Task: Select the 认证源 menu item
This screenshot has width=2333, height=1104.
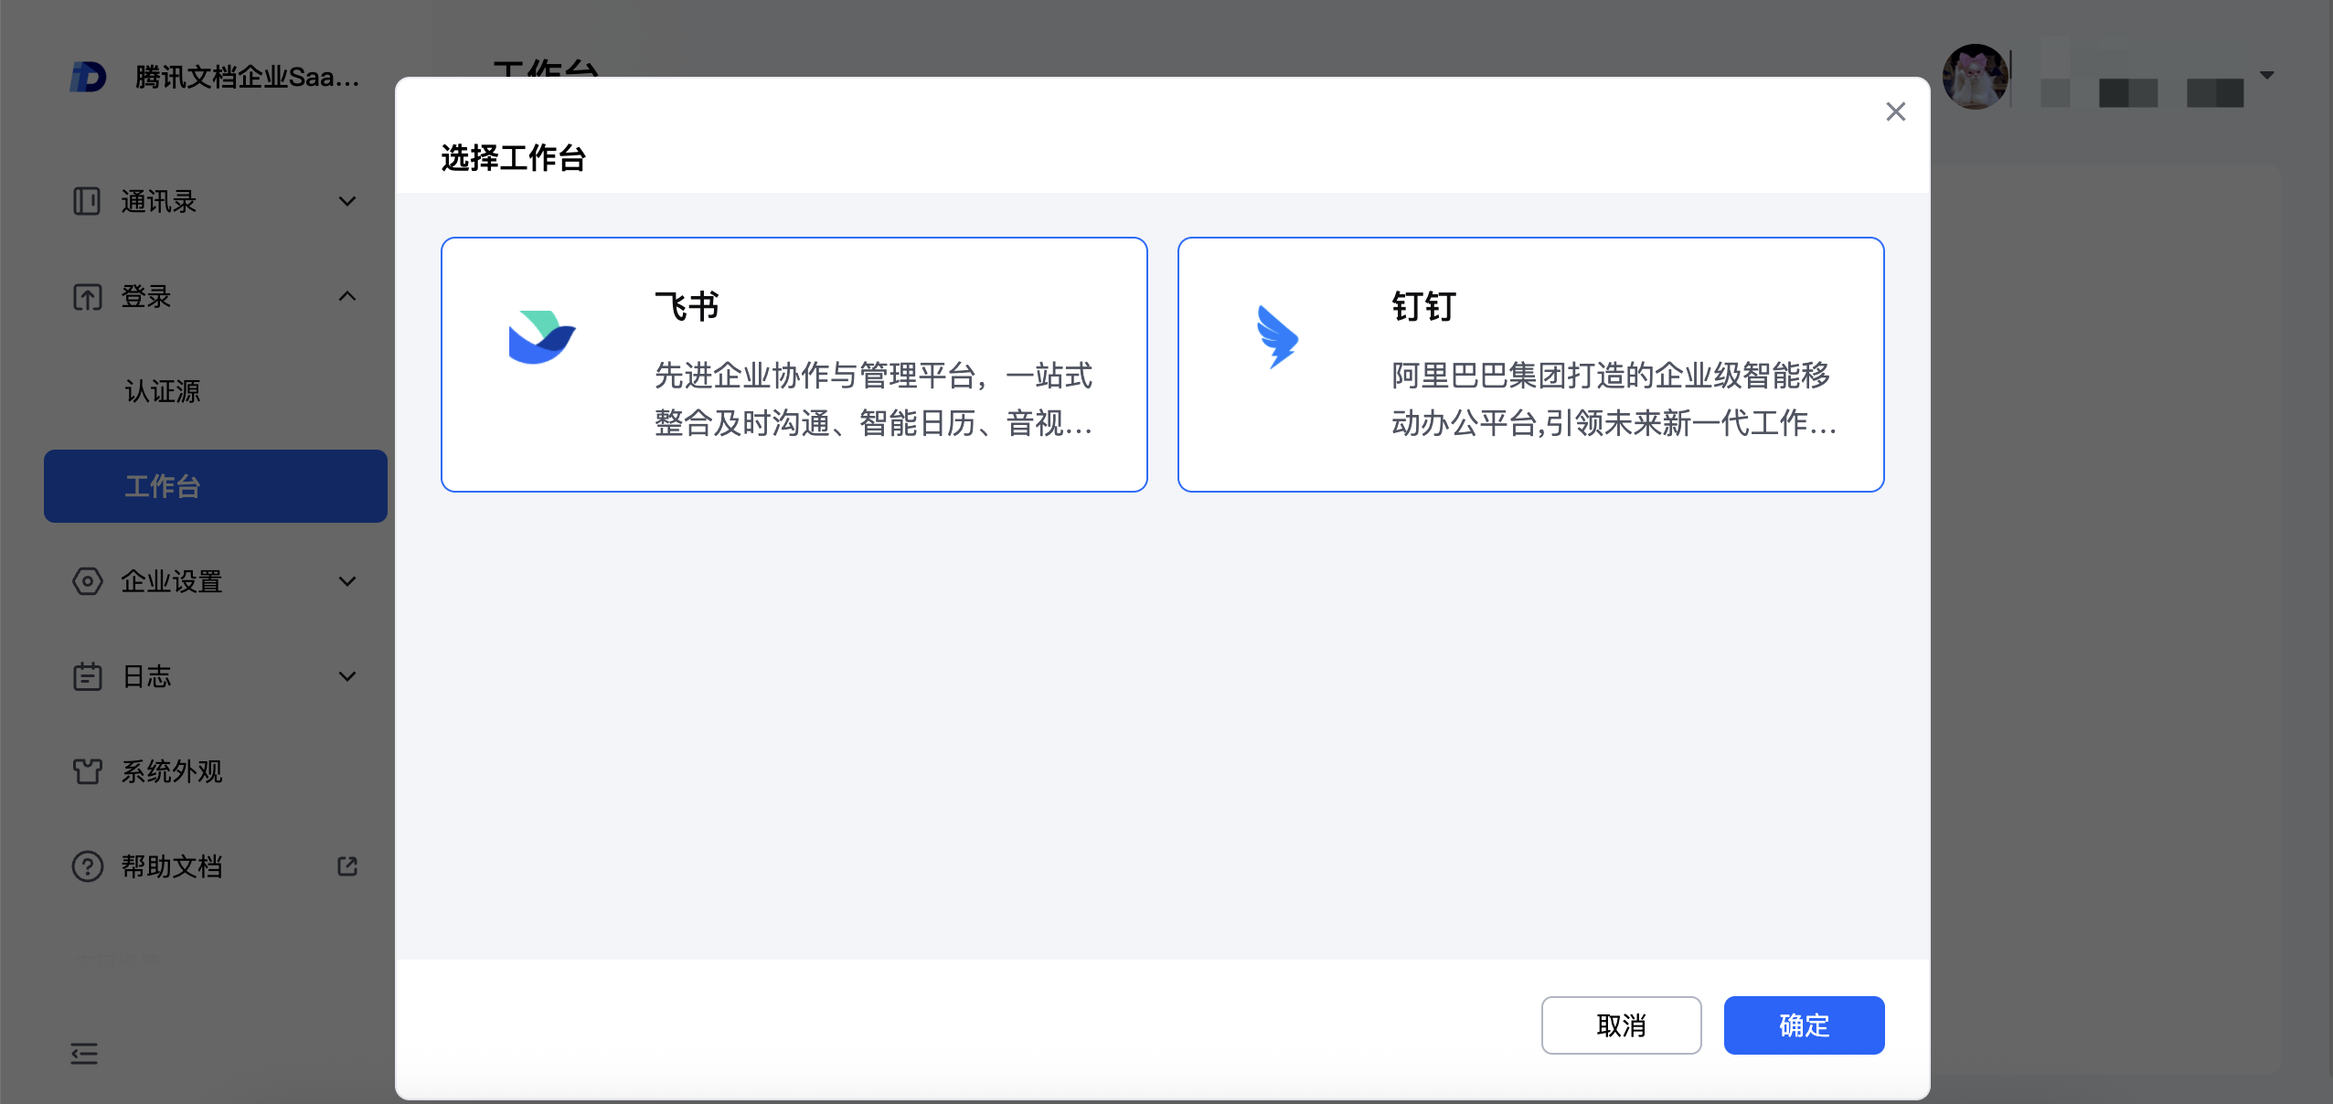Action: [163, 391]
